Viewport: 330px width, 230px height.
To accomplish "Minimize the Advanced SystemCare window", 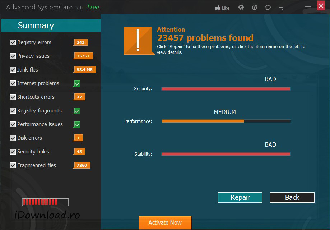I will [308, 7].
